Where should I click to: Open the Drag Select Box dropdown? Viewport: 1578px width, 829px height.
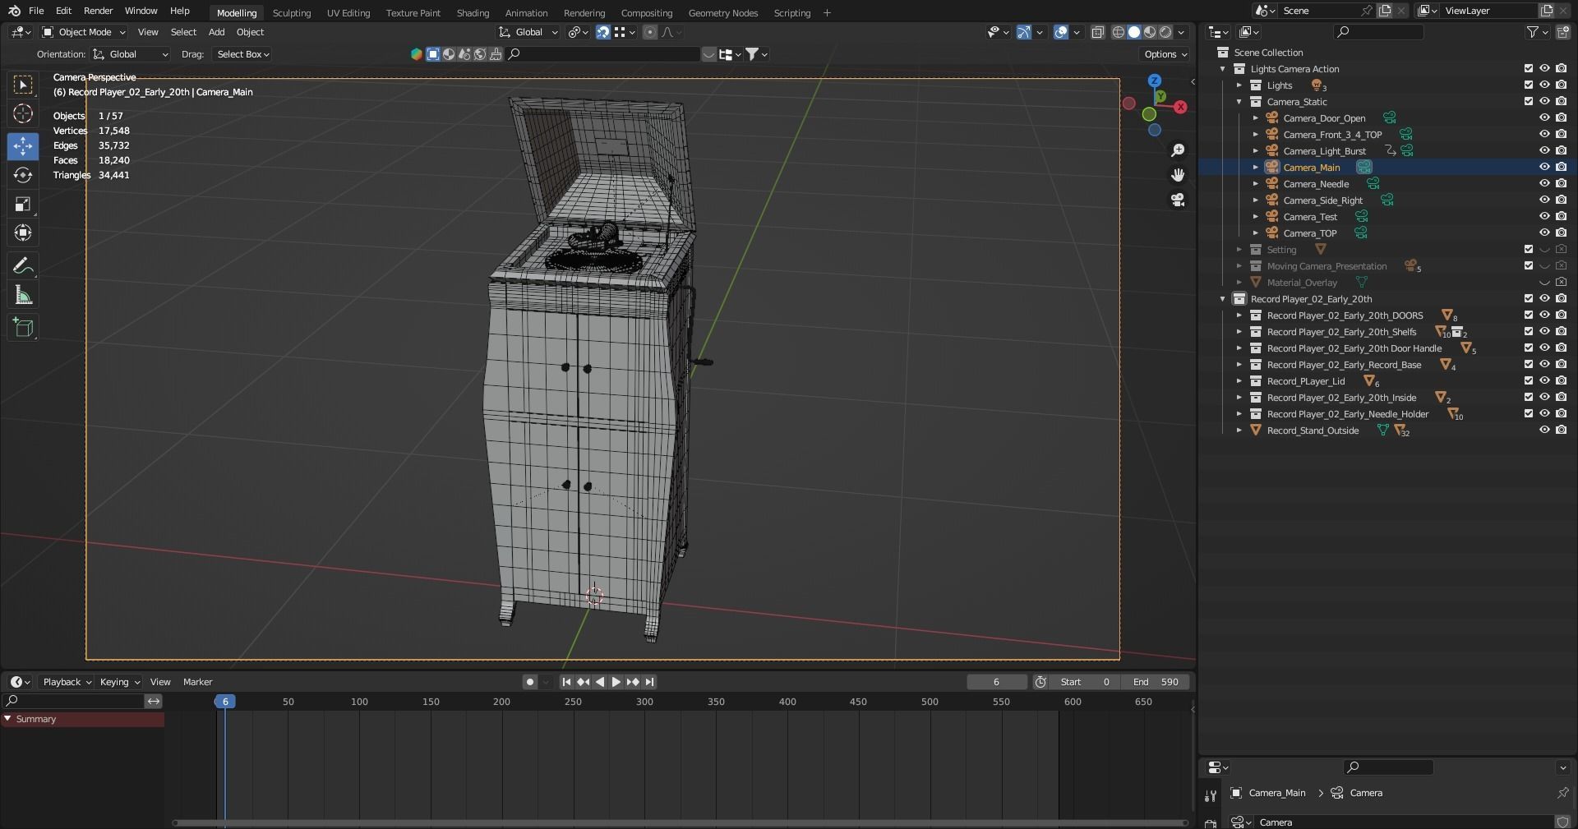point(242,54)
